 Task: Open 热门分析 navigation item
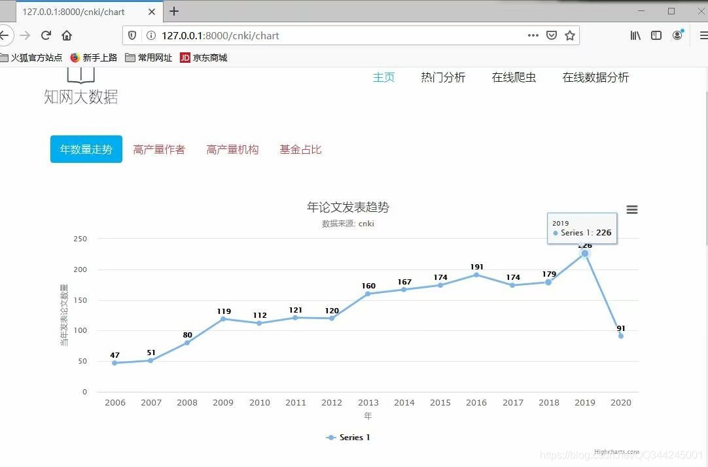pos(443,78)
